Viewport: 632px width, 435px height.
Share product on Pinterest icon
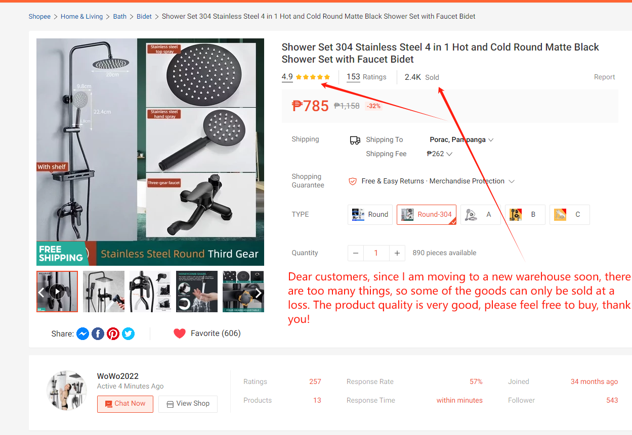(x=113, y=333)
